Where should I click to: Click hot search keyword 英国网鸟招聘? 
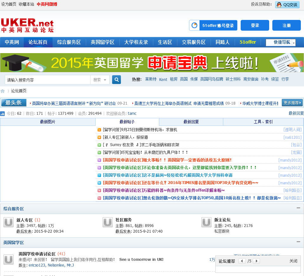(212, 79)
